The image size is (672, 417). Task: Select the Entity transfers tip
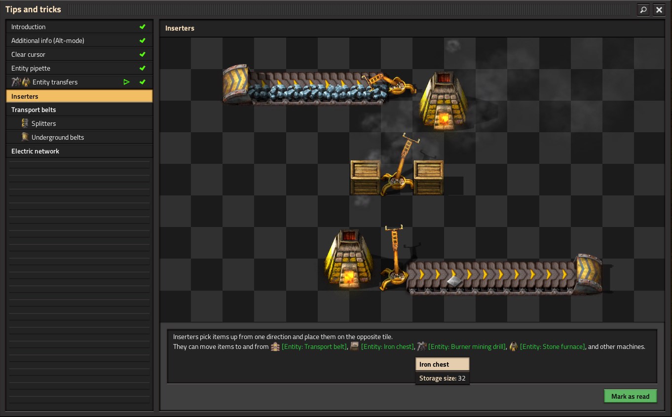79,82
